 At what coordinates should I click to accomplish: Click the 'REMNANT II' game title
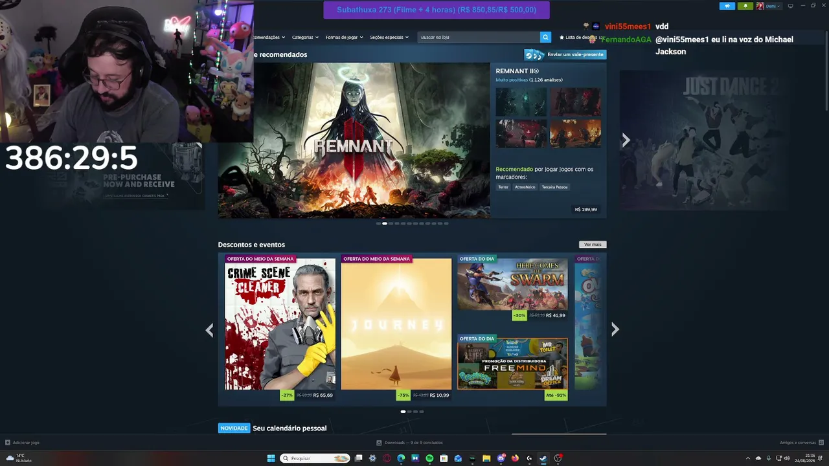[x=517, y=71]
